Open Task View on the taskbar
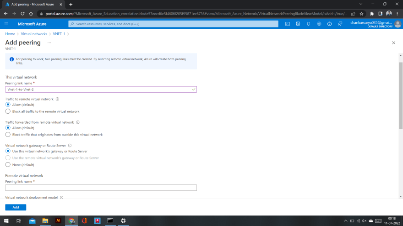The image size is (403, 226). point(19,221)
